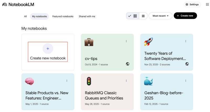Select the All filter tab
This screenshot has width=210, height=112.
[25, 16]
